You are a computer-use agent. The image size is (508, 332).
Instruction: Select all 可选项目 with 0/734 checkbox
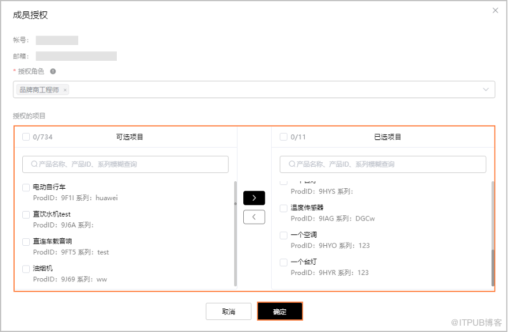pos(26,137)
